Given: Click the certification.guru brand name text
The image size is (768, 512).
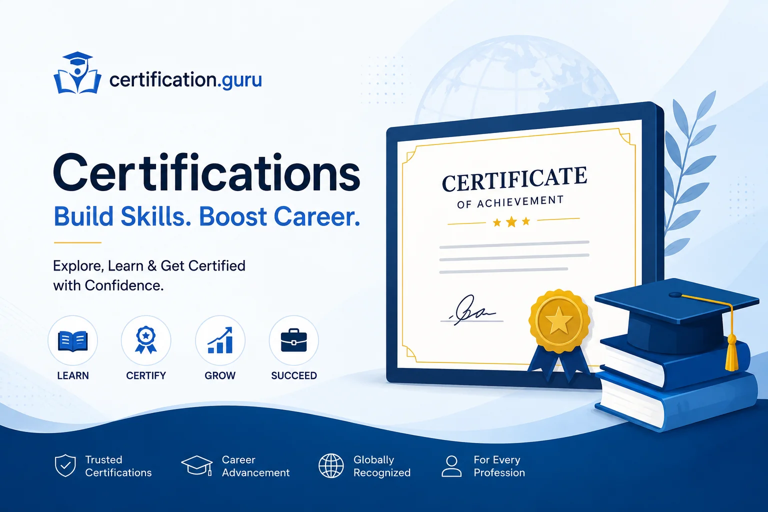Looking at the screenshot, I should (185, 80).
